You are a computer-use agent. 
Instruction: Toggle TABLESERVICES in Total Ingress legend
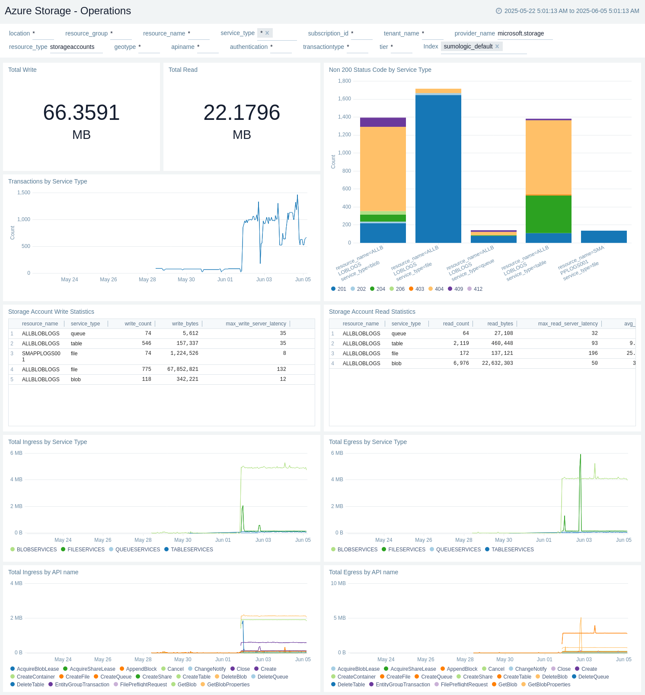pos(189,550)
